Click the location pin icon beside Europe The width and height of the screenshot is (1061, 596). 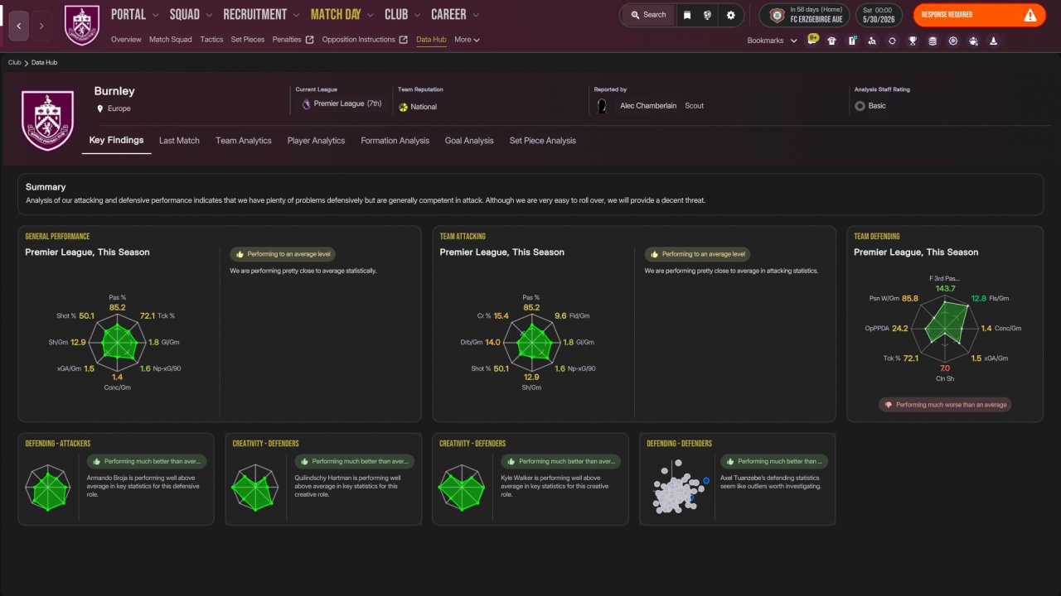point(99,108)
